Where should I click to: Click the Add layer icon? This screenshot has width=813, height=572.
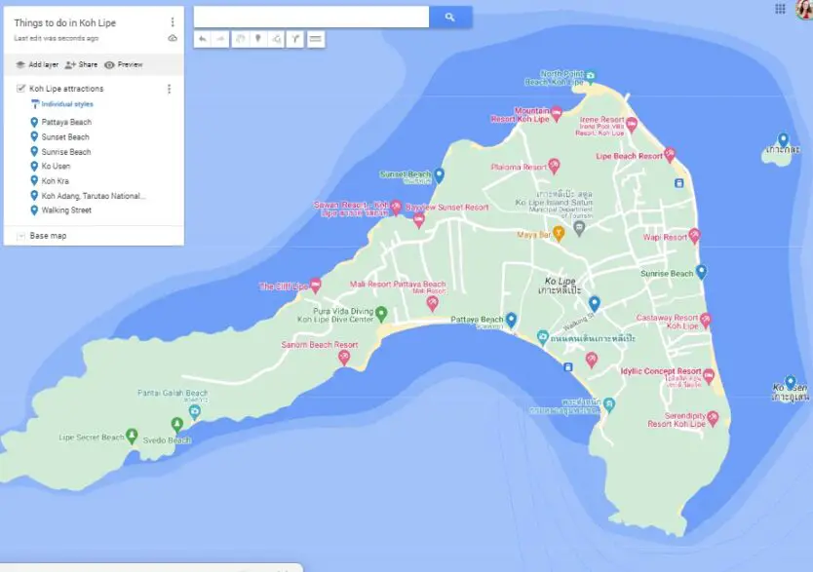(x=19, y=63)
